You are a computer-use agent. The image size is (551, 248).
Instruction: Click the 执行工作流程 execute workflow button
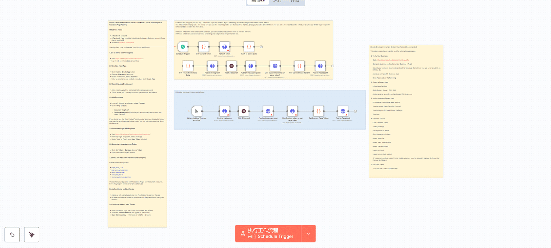pyautogui.click(x=268, y=234)
